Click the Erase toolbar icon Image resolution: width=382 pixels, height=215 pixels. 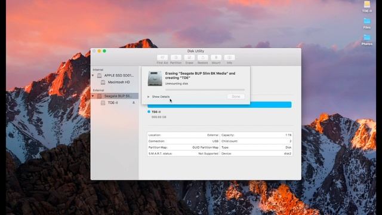[x=189, y=57]
